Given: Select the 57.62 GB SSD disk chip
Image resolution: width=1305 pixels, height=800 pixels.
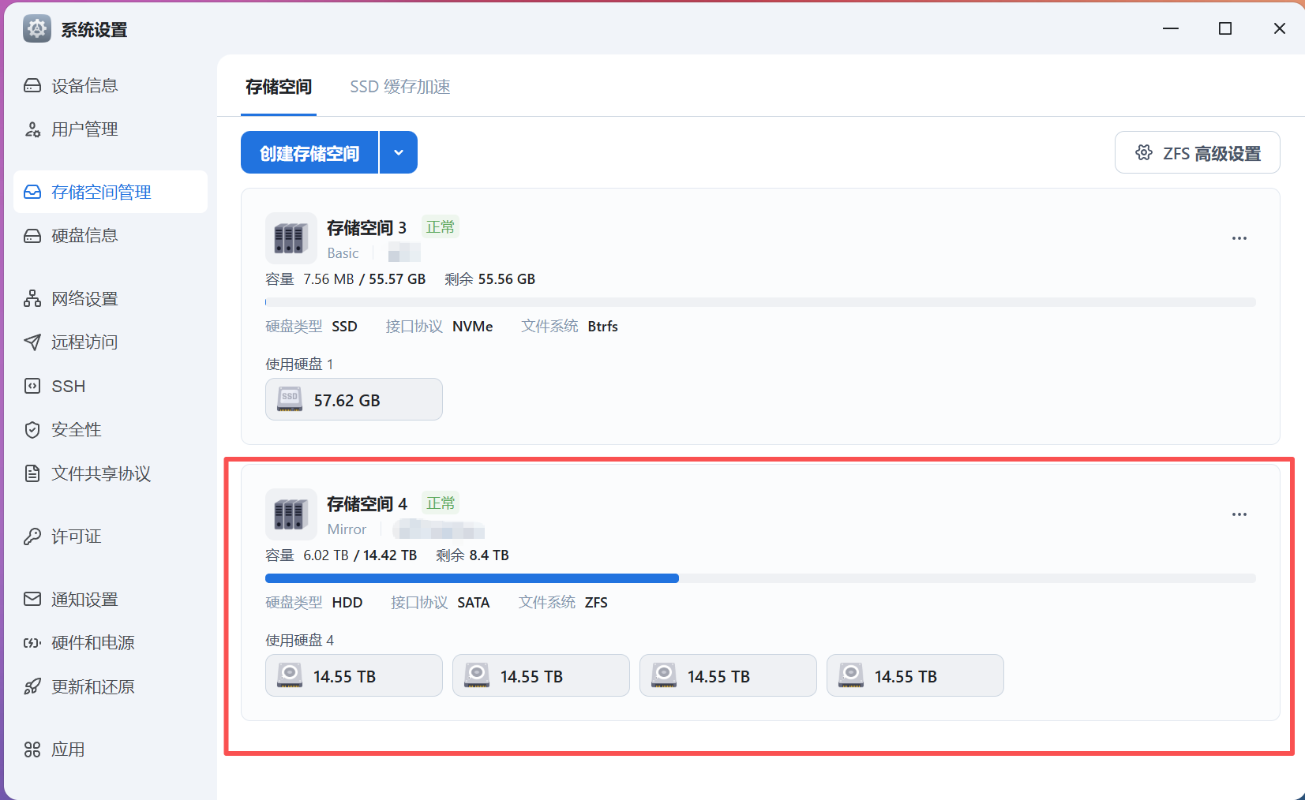Looking at the screenshot, I should coord(354,399).
